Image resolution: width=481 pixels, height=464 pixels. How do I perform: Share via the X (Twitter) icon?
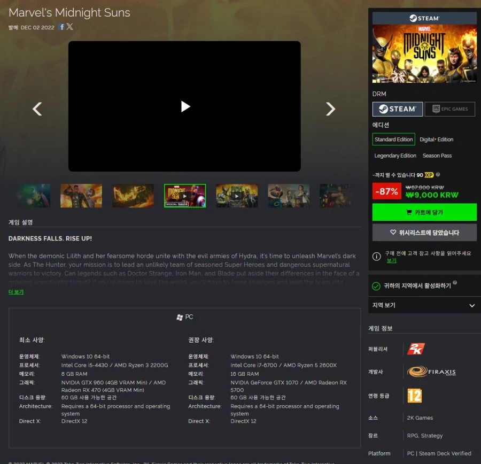70,27
